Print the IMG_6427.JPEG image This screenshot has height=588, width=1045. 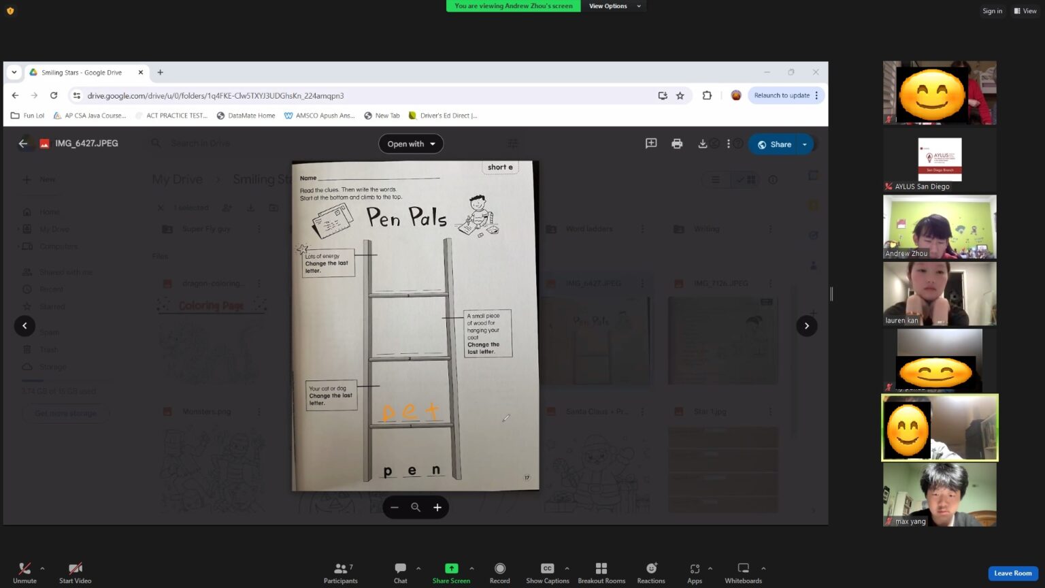677,144
